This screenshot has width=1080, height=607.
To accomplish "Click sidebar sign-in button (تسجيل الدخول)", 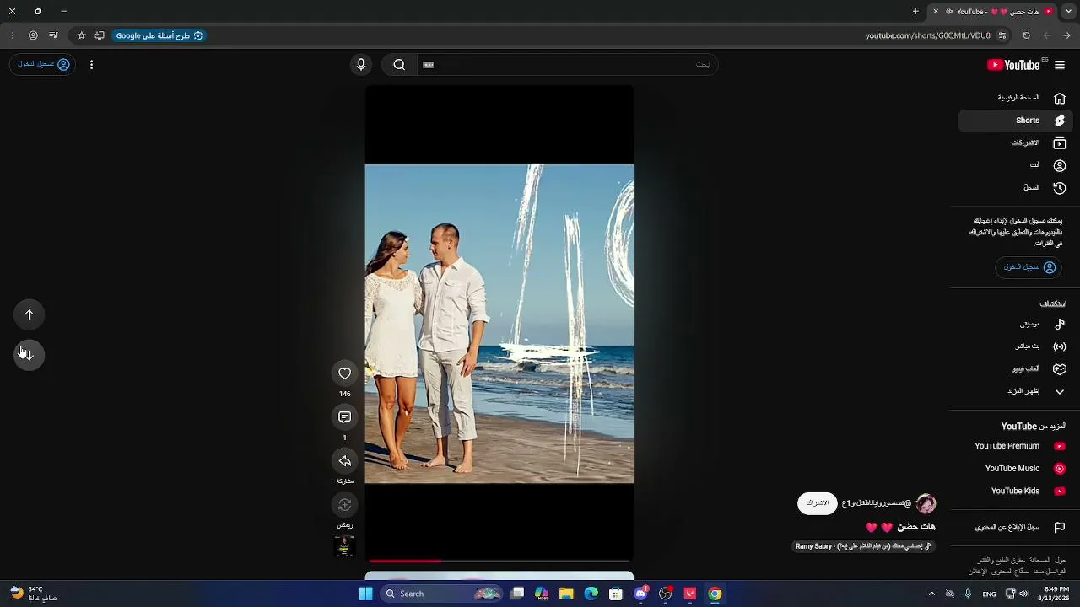I will click(x=1029, y=267).
